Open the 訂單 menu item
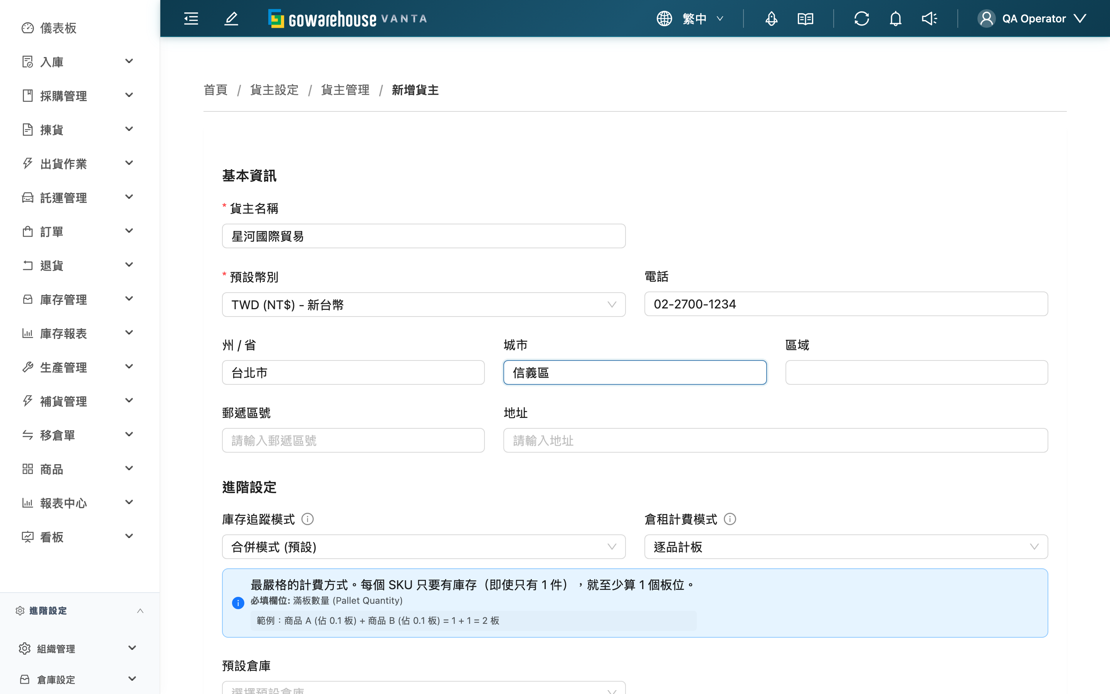1110x694 pixels. click(80, 231)
